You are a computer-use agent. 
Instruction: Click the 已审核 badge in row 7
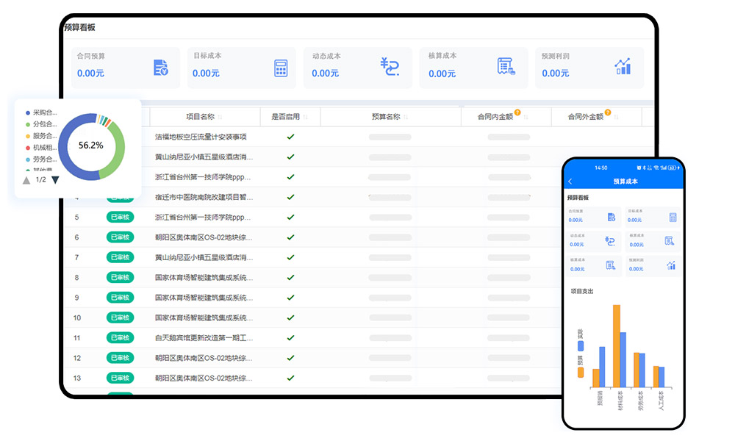[x=120, y=257]
